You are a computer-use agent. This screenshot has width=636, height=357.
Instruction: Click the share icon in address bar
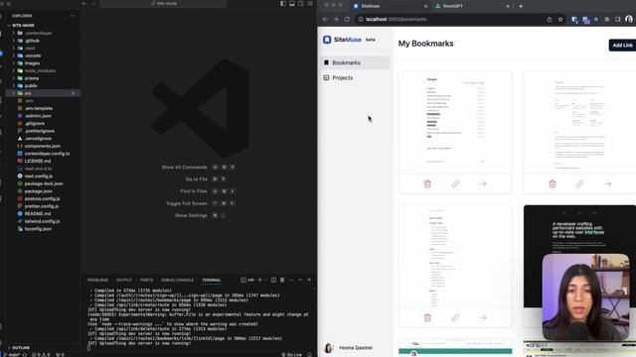550,19
